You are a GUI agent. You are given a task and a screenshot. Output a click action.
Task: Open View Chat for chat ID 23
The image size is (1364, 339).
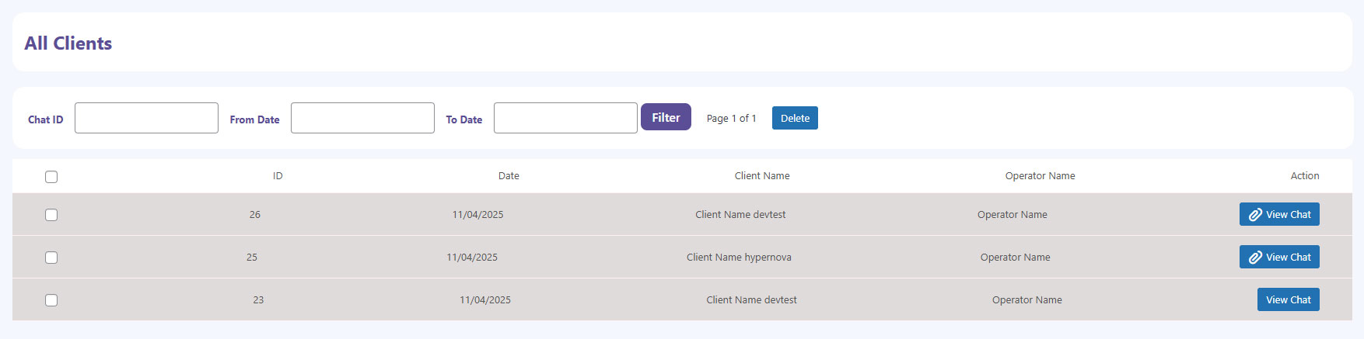1288,300
